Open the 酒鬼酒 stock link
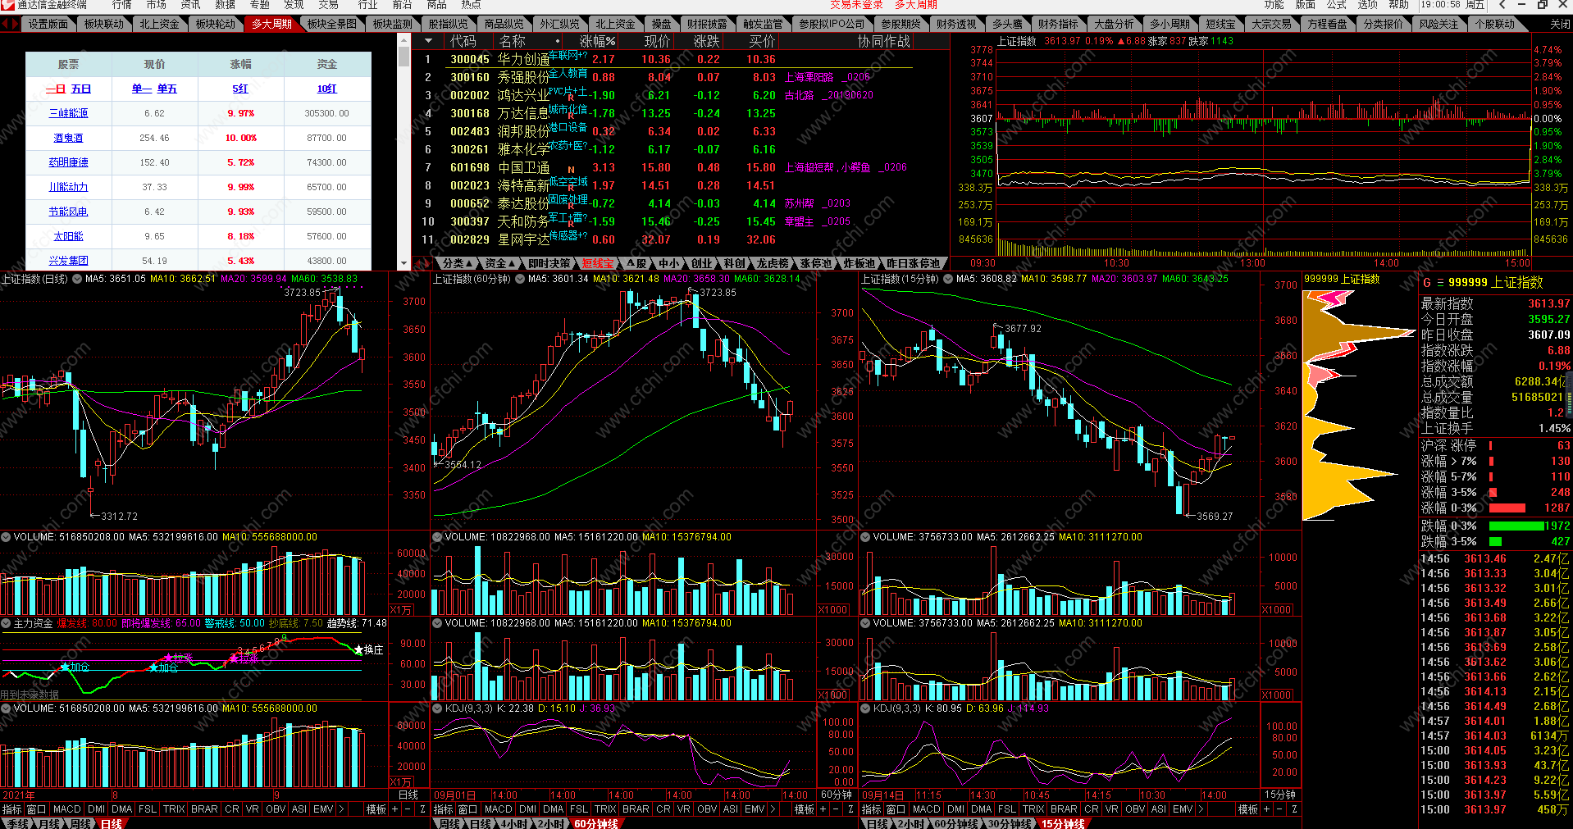 tap(68, 138)
